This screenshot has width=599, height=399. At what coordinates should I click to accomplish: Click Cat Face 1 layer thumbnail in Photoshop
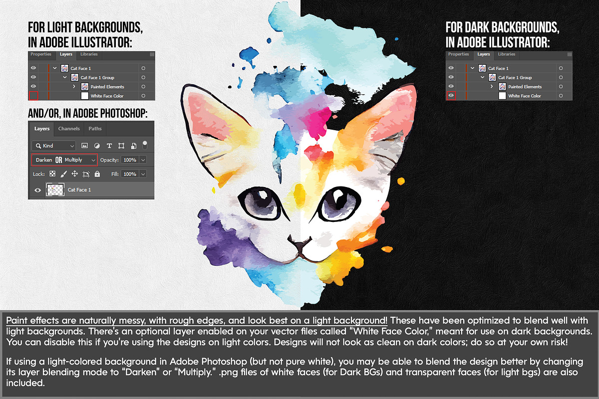click(x=54, y=190)
